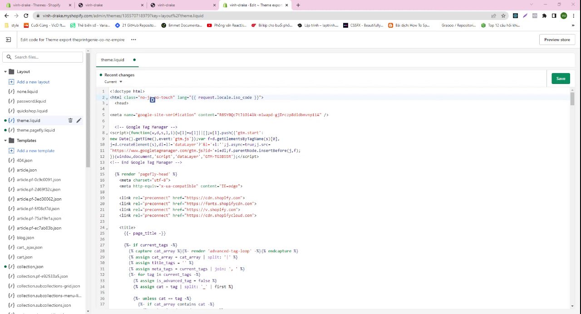Close the vinh-drake Themes Shopify tab
Image resolution: width=581 pixels, height=314 pixels.
70,5
